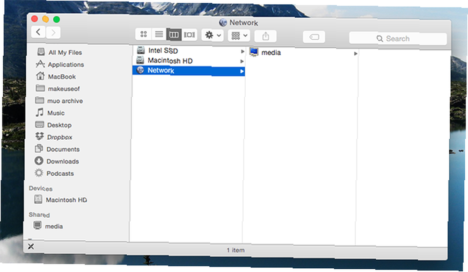Go back with the left chevron button

[38, 32]
